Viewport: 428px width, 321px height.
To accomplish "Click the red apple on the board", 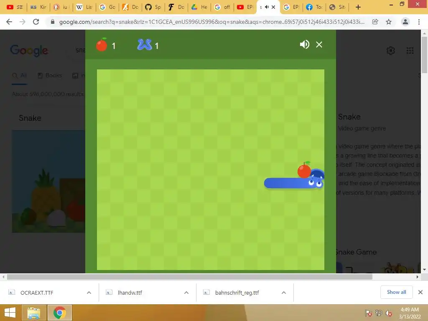I will 304,170.
